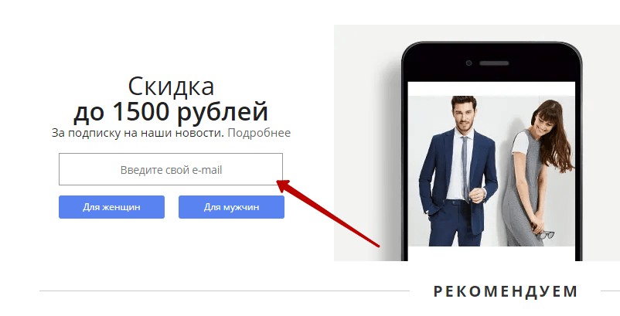The width and height of the screenshot is (620, 316).
Task: Choose the Для мужчин subscription button
Action: [231, 207]
